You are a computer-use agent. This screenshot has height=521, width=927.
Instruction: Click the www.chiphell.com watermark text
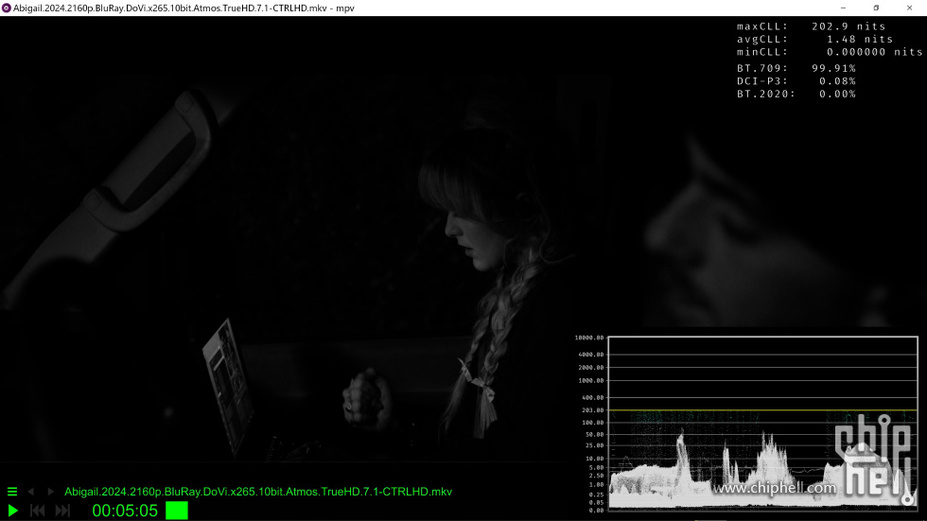pyautogui.click(x=775, y=488)
